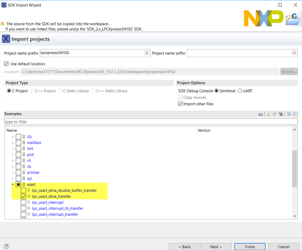Toggle Import other files checkbox
The height and width of the screenshot is (250, 302).
pyautogui.click(x=180, y=104)
